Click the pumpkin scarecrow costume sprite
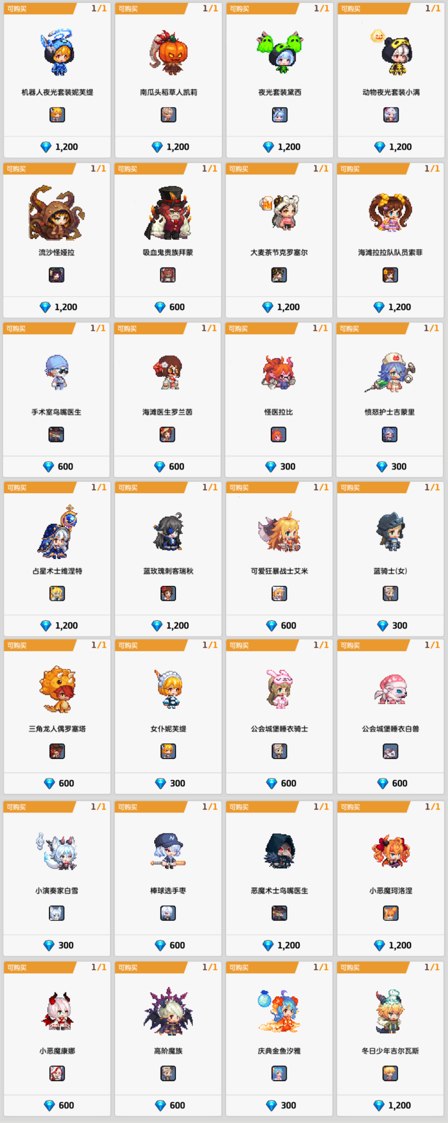The height and width of the screenshot is (1123, 448). click(169, 53)
